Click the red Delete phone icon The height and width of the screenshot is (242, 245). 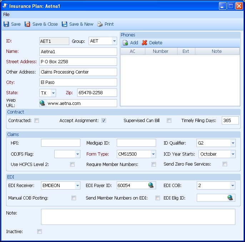pyautogui.click(x=144, y=43)
